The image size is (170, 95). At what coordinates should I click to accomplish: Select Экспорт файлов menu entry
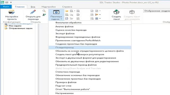[x=90, y=34]
